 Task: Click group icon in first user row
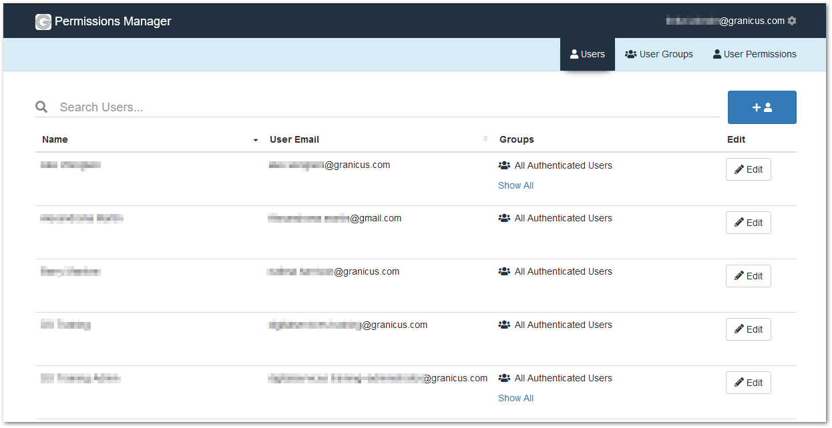[504, 165]
